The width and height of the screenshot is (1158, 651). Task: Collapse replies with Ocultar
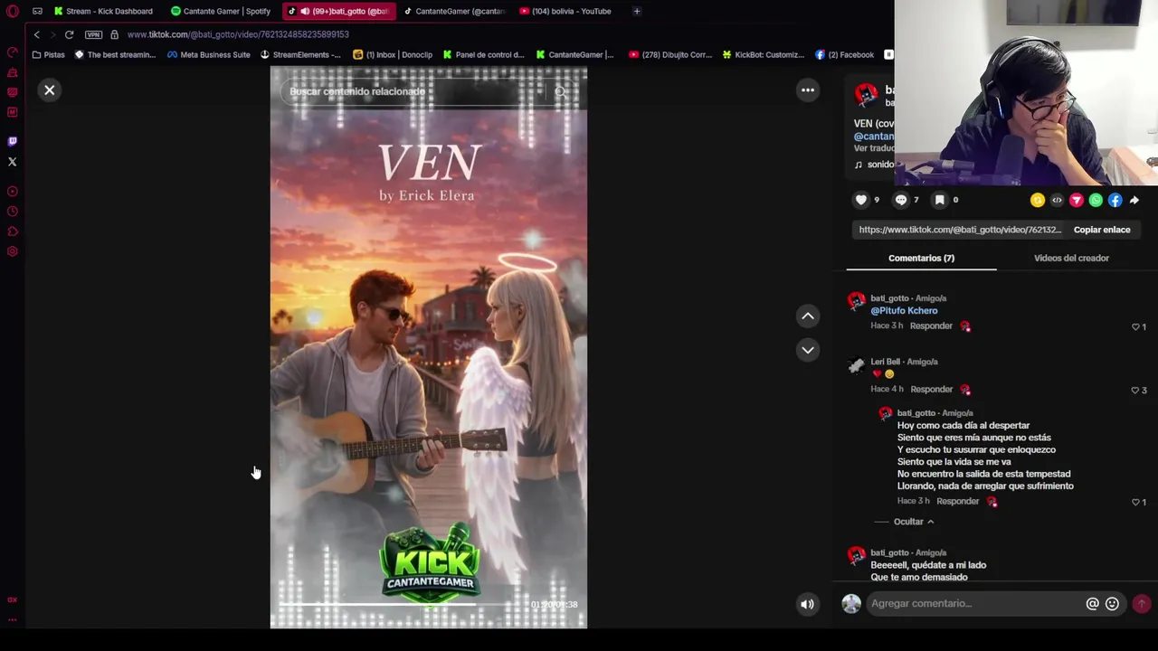(x=913, y=522)
